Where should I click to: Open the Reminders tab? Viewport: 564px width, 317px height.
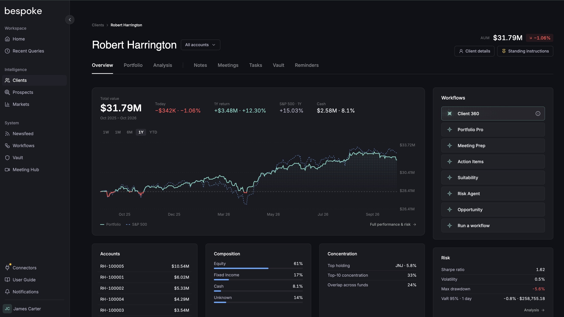pyautogui.click(x=307, y=65)
